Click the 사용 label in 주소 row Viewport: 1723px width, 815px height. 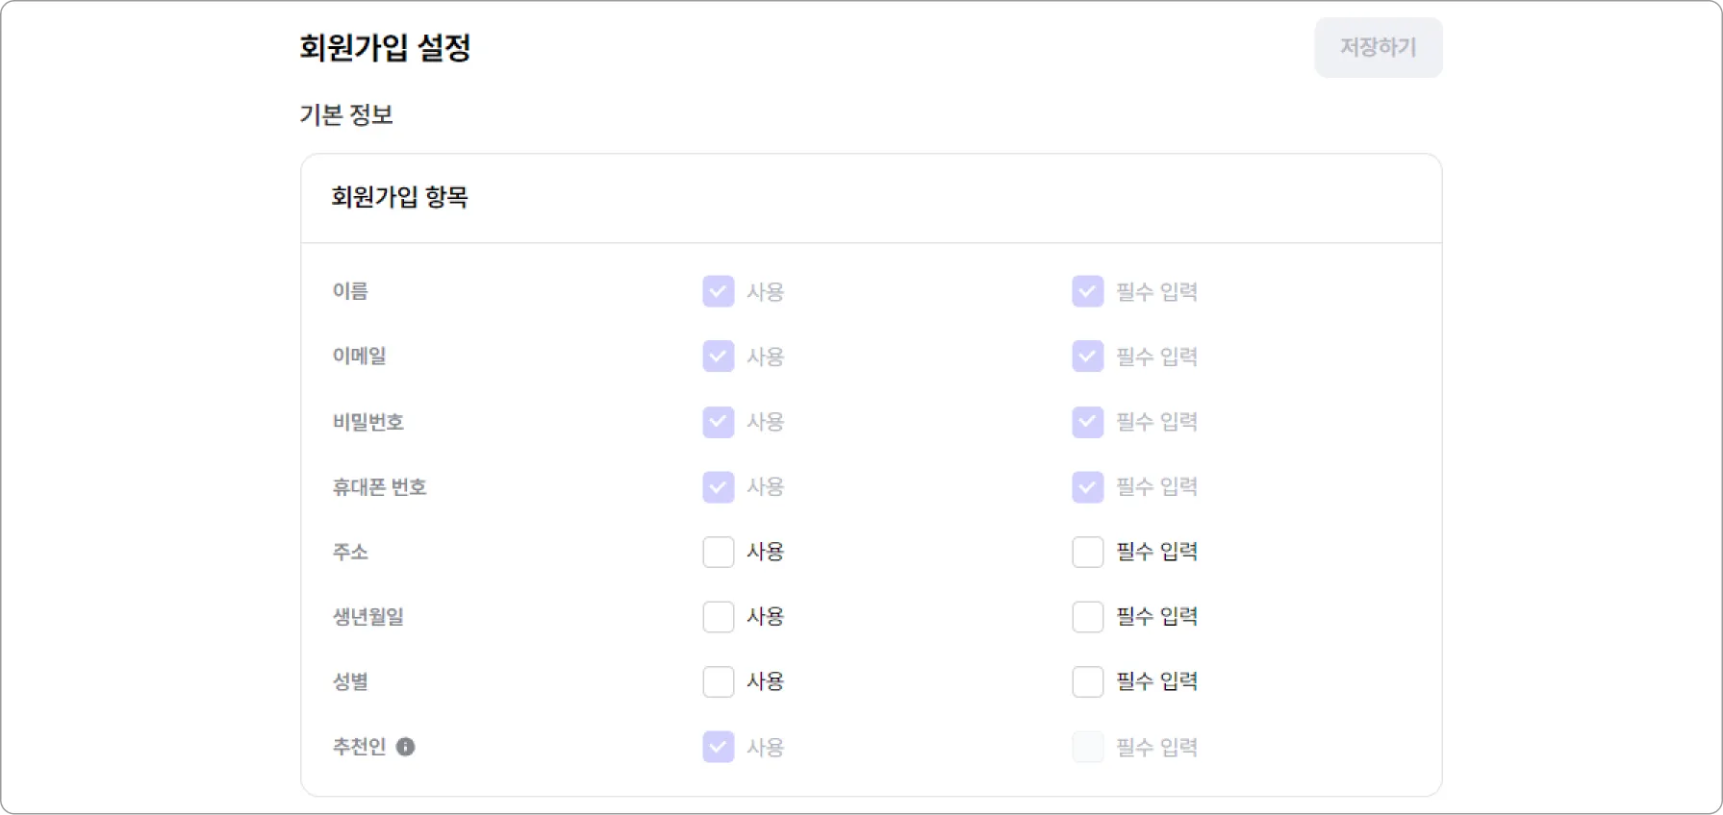(766, 552)
